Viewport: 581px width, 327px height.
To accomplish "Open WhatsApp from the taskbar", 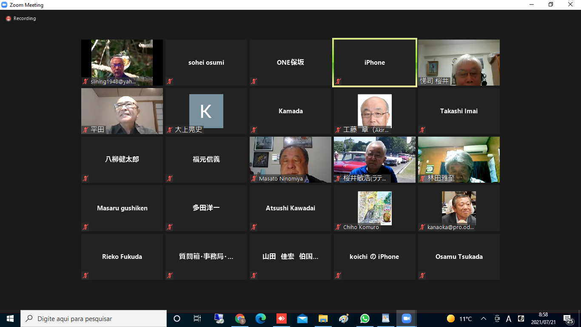I will click(x=365, y=318).
